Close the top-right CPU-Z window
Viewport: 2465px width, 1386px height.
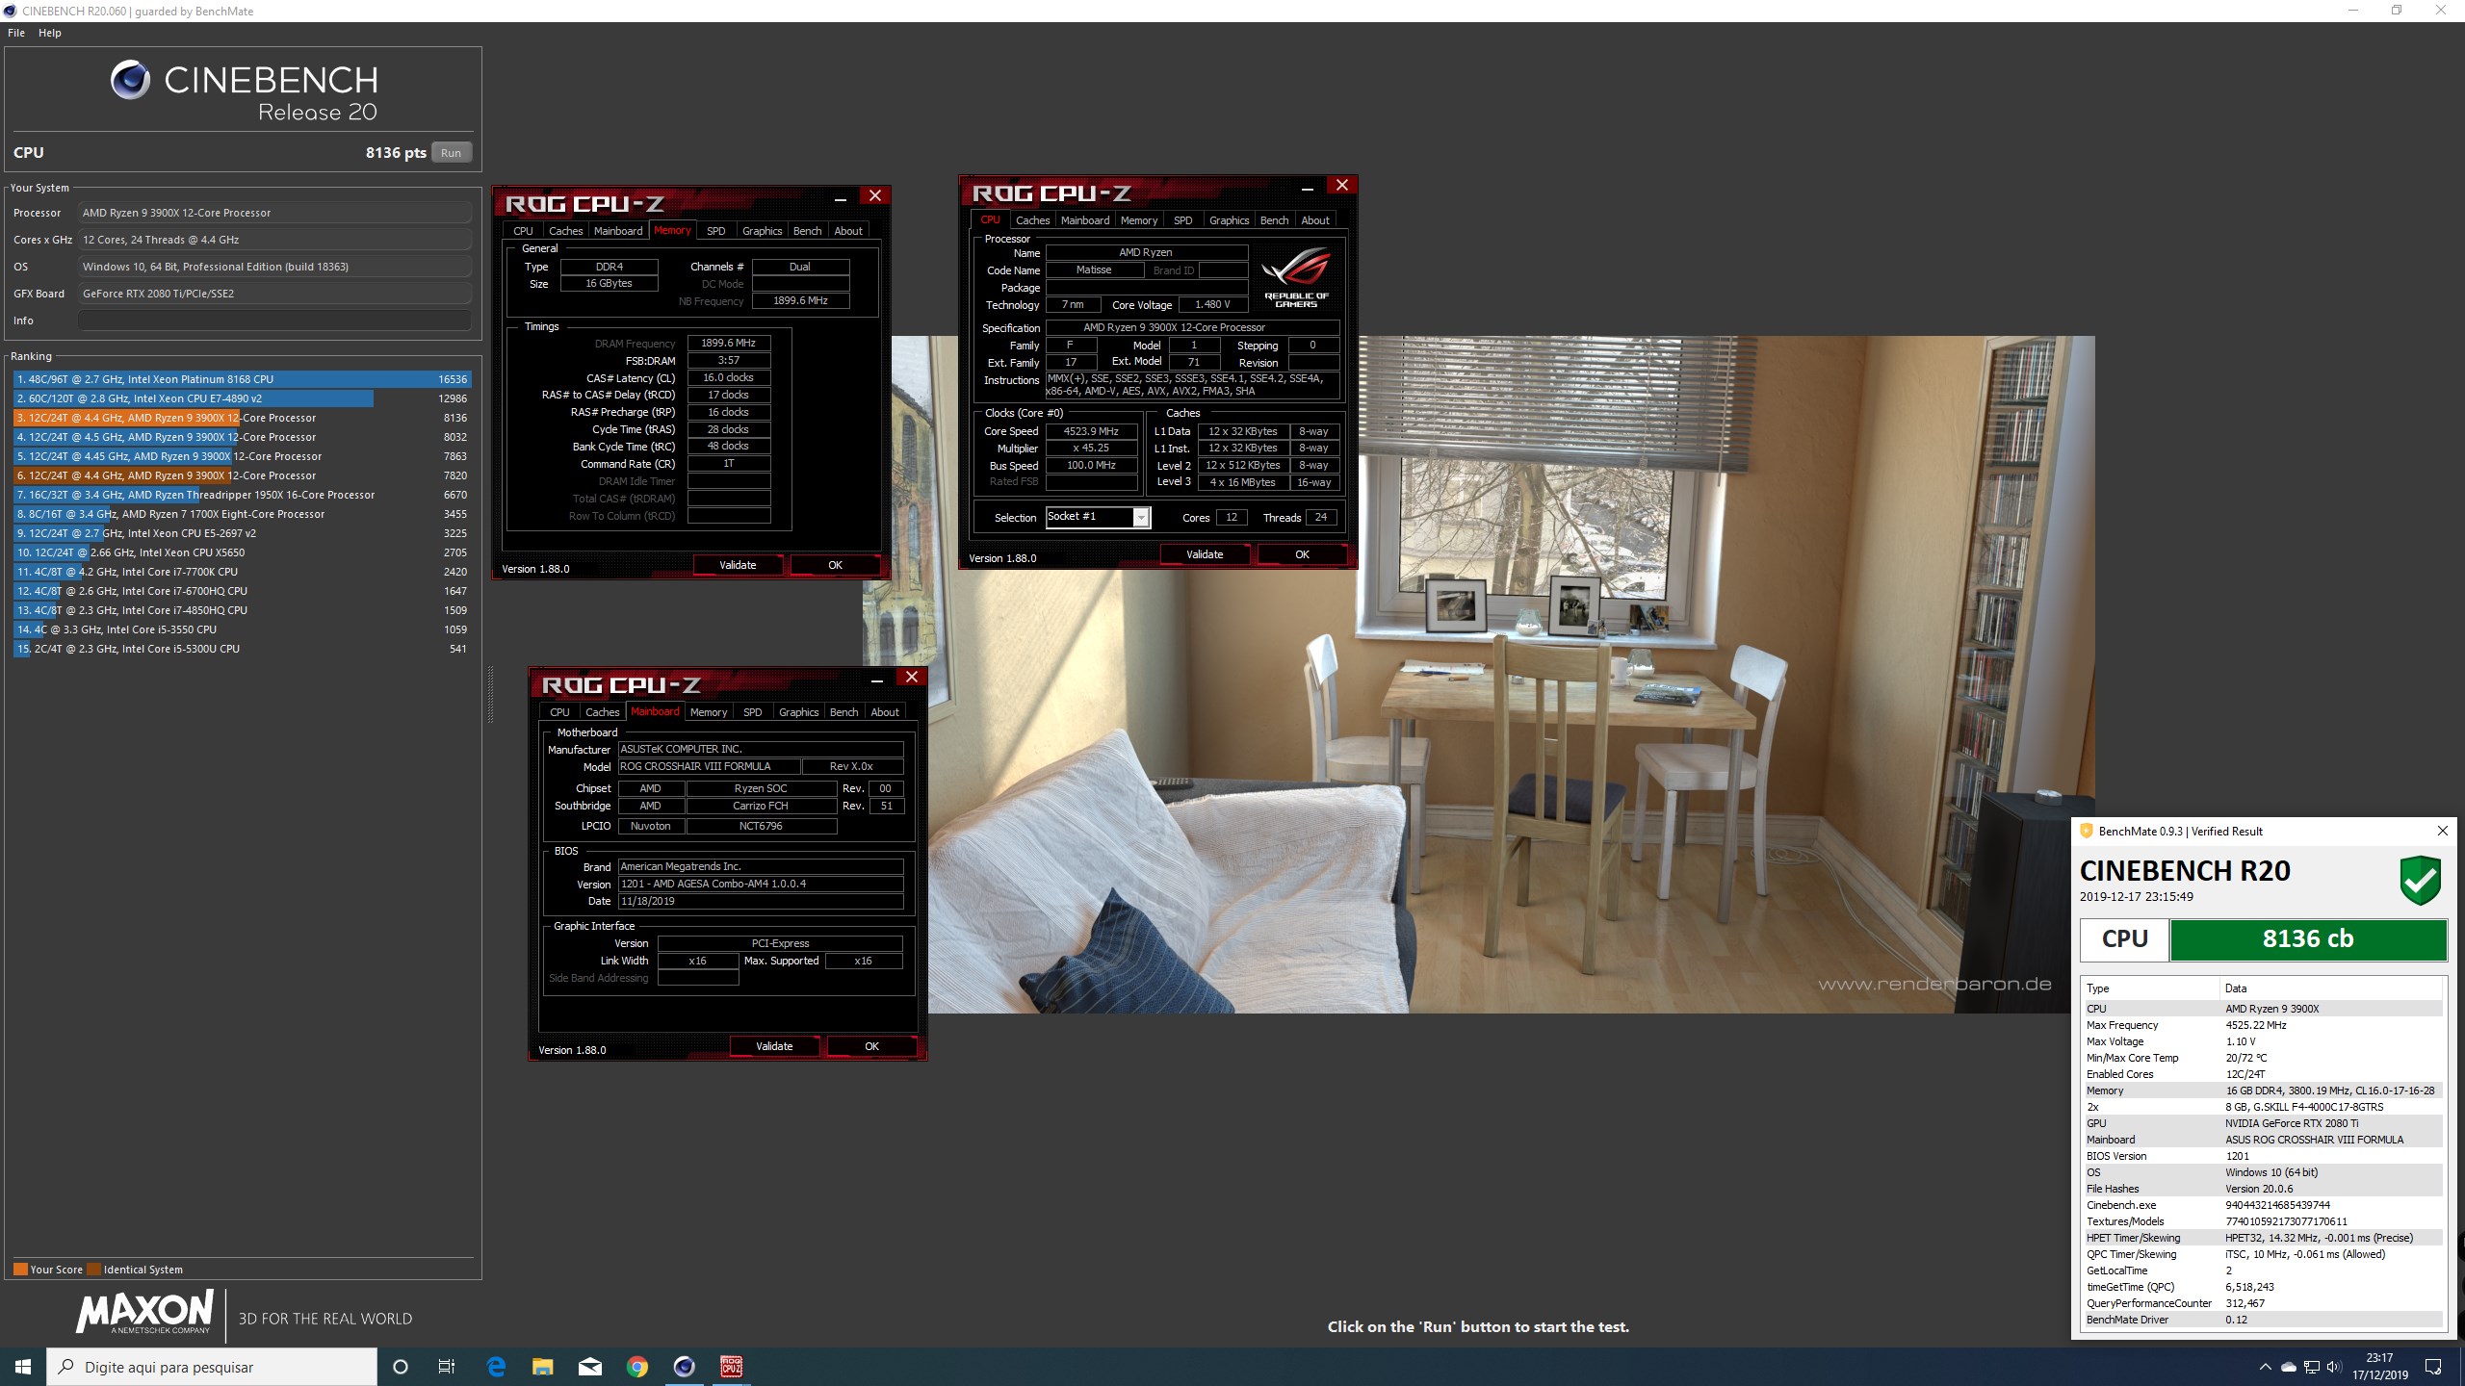(x=1341, y=186)
